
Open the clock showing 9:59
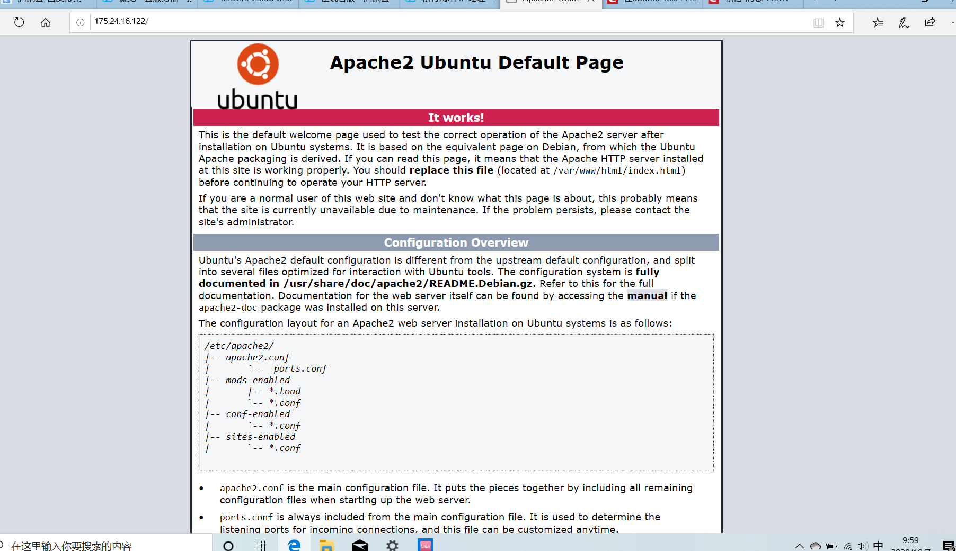coord(910,540)
